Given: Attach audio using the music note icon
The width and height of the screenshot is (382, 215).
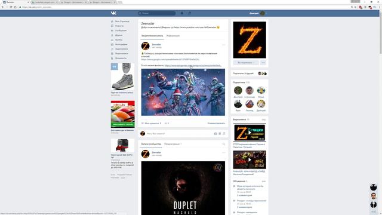Looking at the screenshot, I should tap(224, 134).
